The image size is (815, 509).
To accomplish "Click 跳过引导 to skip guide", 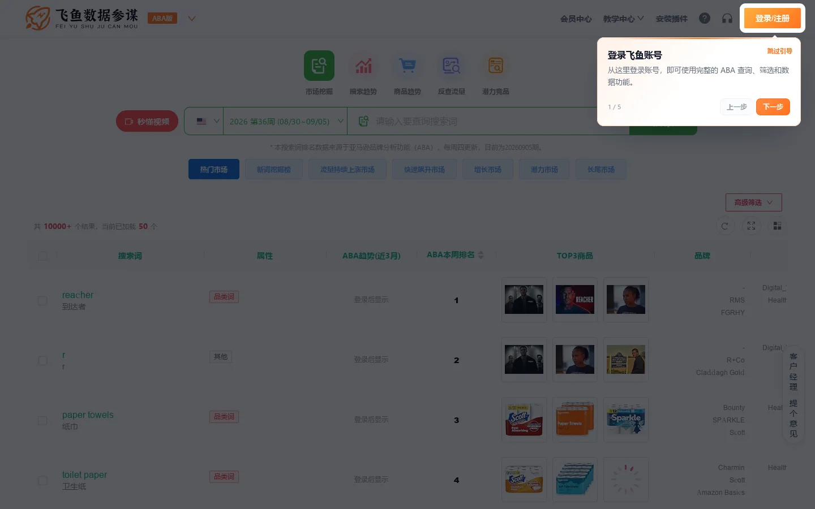I will click(779, 51).
